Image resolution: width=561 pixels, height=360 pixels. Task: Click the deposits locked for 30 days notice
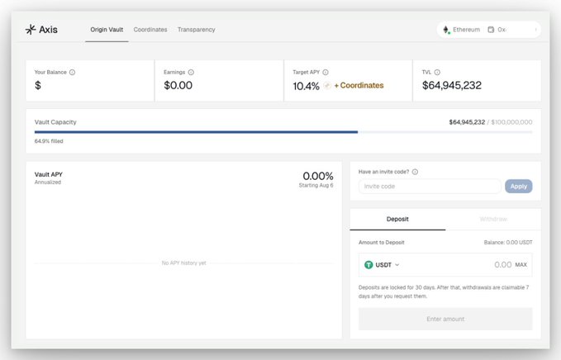[x=444, y=291]
